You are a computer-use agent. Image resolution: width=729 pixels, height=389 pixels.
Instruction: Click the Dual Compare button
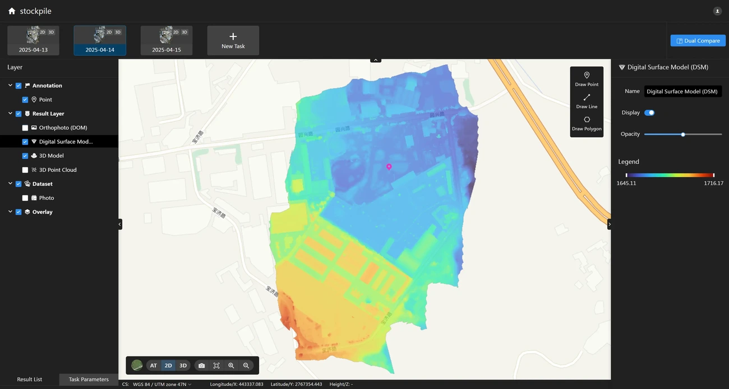(698, 41)
